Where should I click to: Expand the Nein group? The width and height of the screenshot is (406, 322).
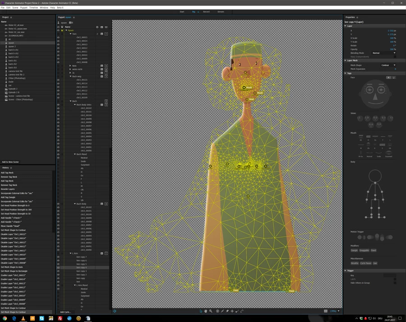coord(70,66)
